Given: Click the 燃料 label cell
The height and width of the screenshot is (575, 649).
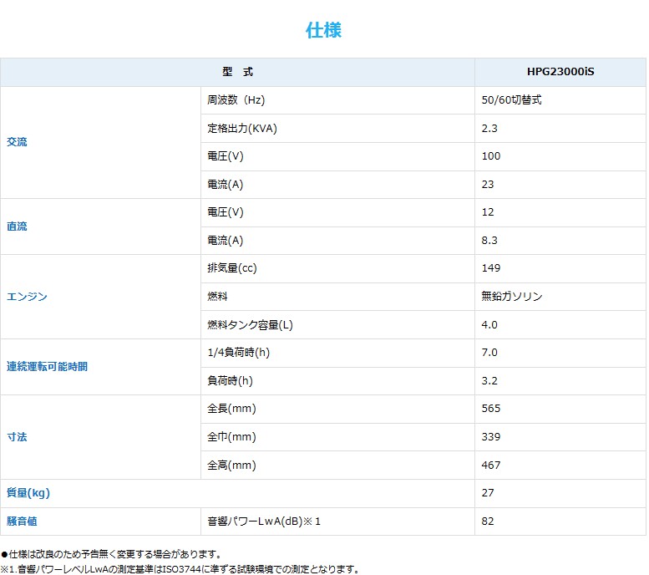Looking at the screenshot, I should click(x=337, y=297).
